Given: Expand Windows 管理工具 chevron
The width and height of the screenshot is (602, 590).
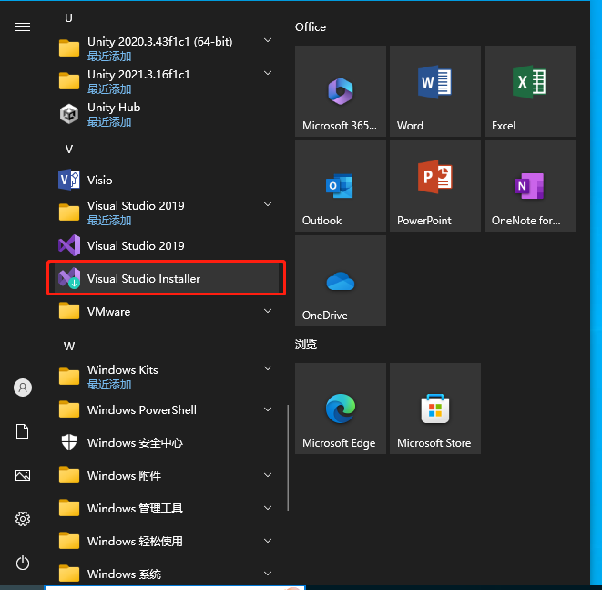Looking at the screenshot, I should 268,508.
